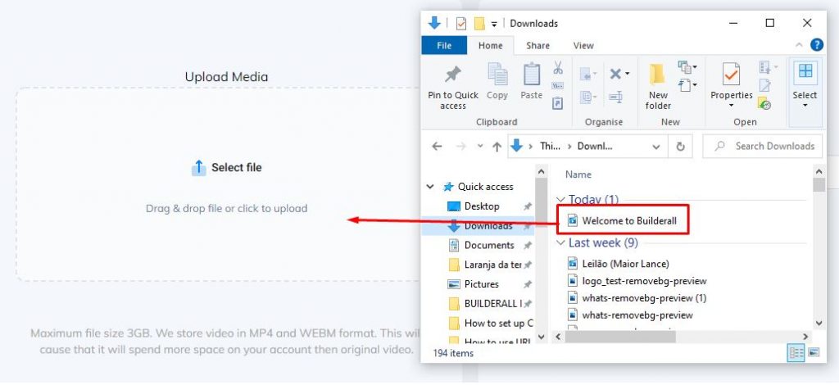Image resolution: width=839 pixels, height=385 pixels.
Task: Select Desktop in Quick access
Action: pos(482,206)
